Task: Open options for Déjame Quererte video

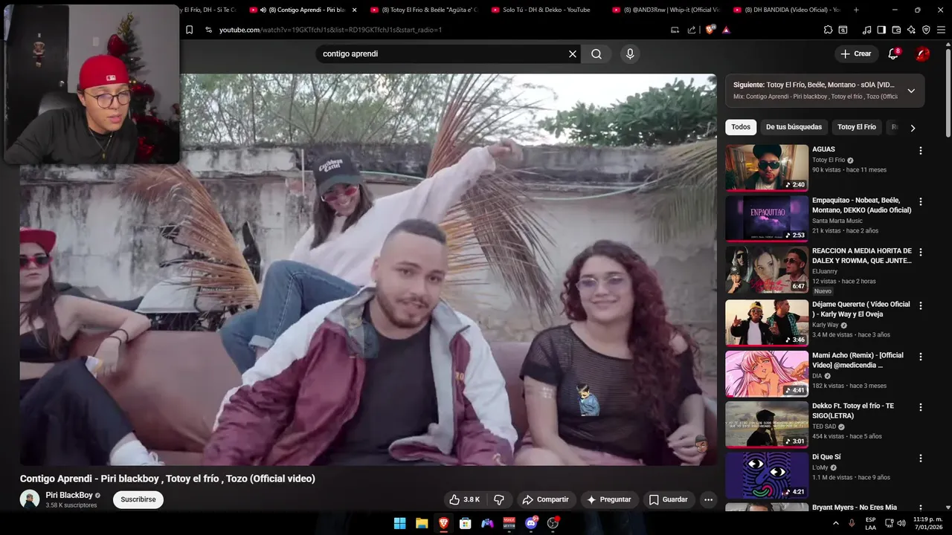Action: [920, 305]
